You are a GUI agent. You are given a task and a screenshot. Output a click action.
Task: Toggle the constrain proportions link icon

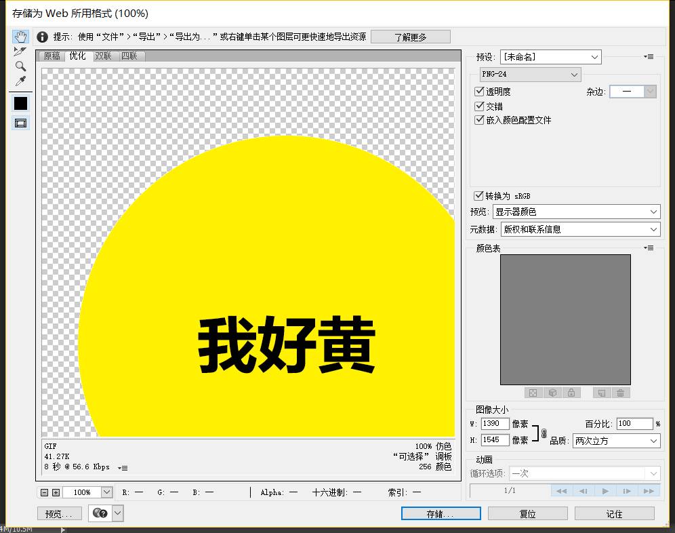point(544,433)
